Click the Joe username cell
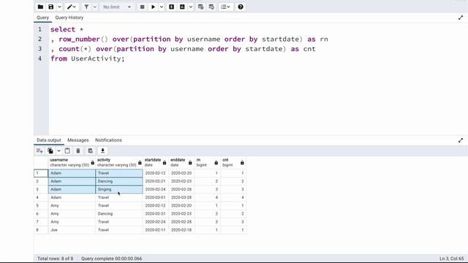 (x=72, y=230)
